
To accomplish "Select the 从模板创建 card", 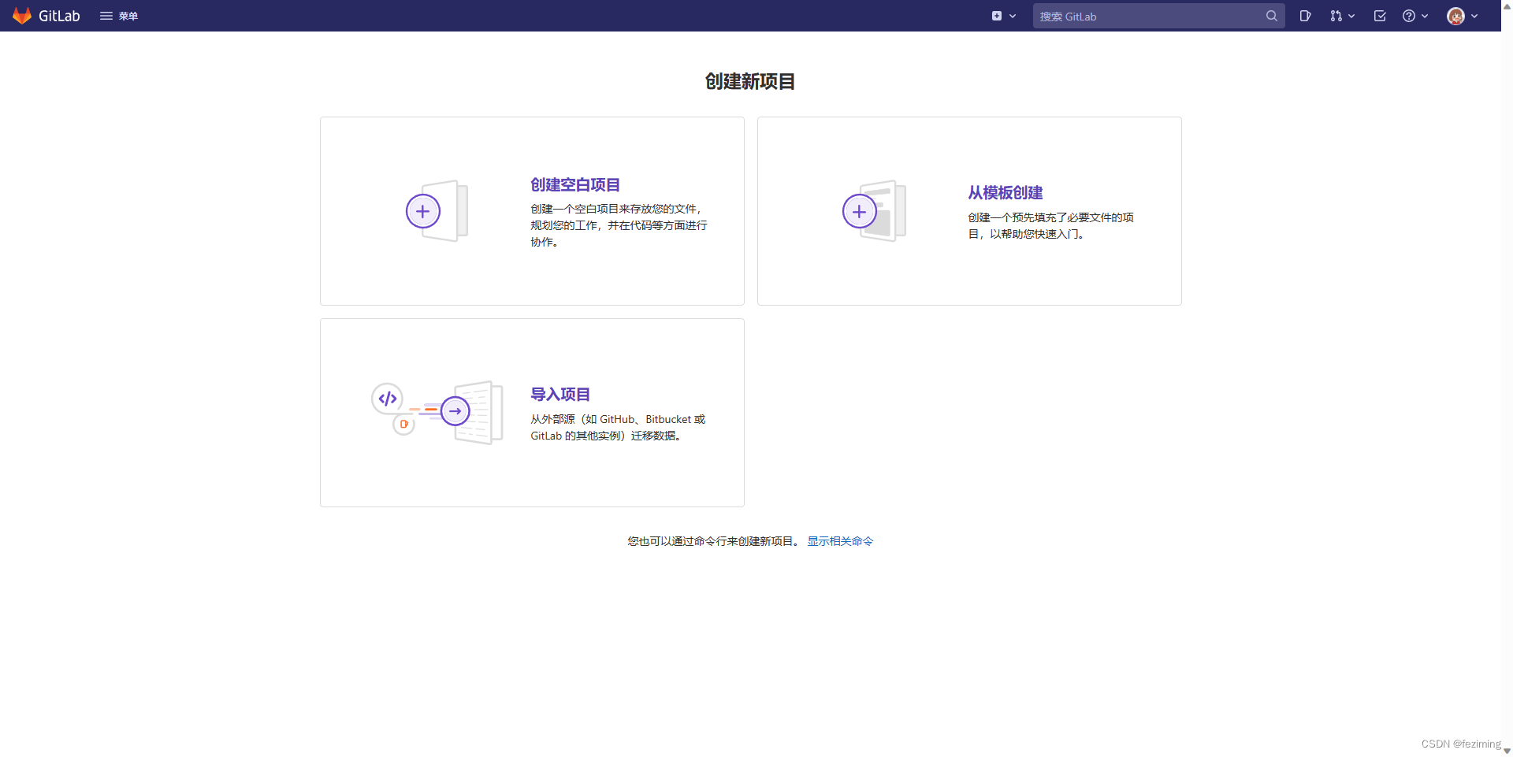I will pyautogui.click(x=968, y=211).
